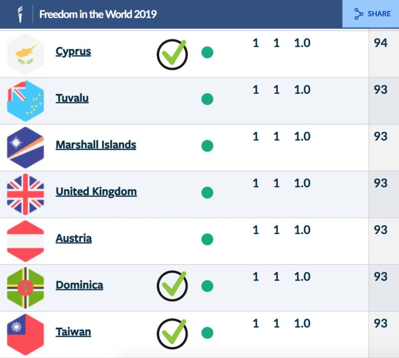
Task: Click Cyprus aggregate score 94
Action: tap(380, 43)
